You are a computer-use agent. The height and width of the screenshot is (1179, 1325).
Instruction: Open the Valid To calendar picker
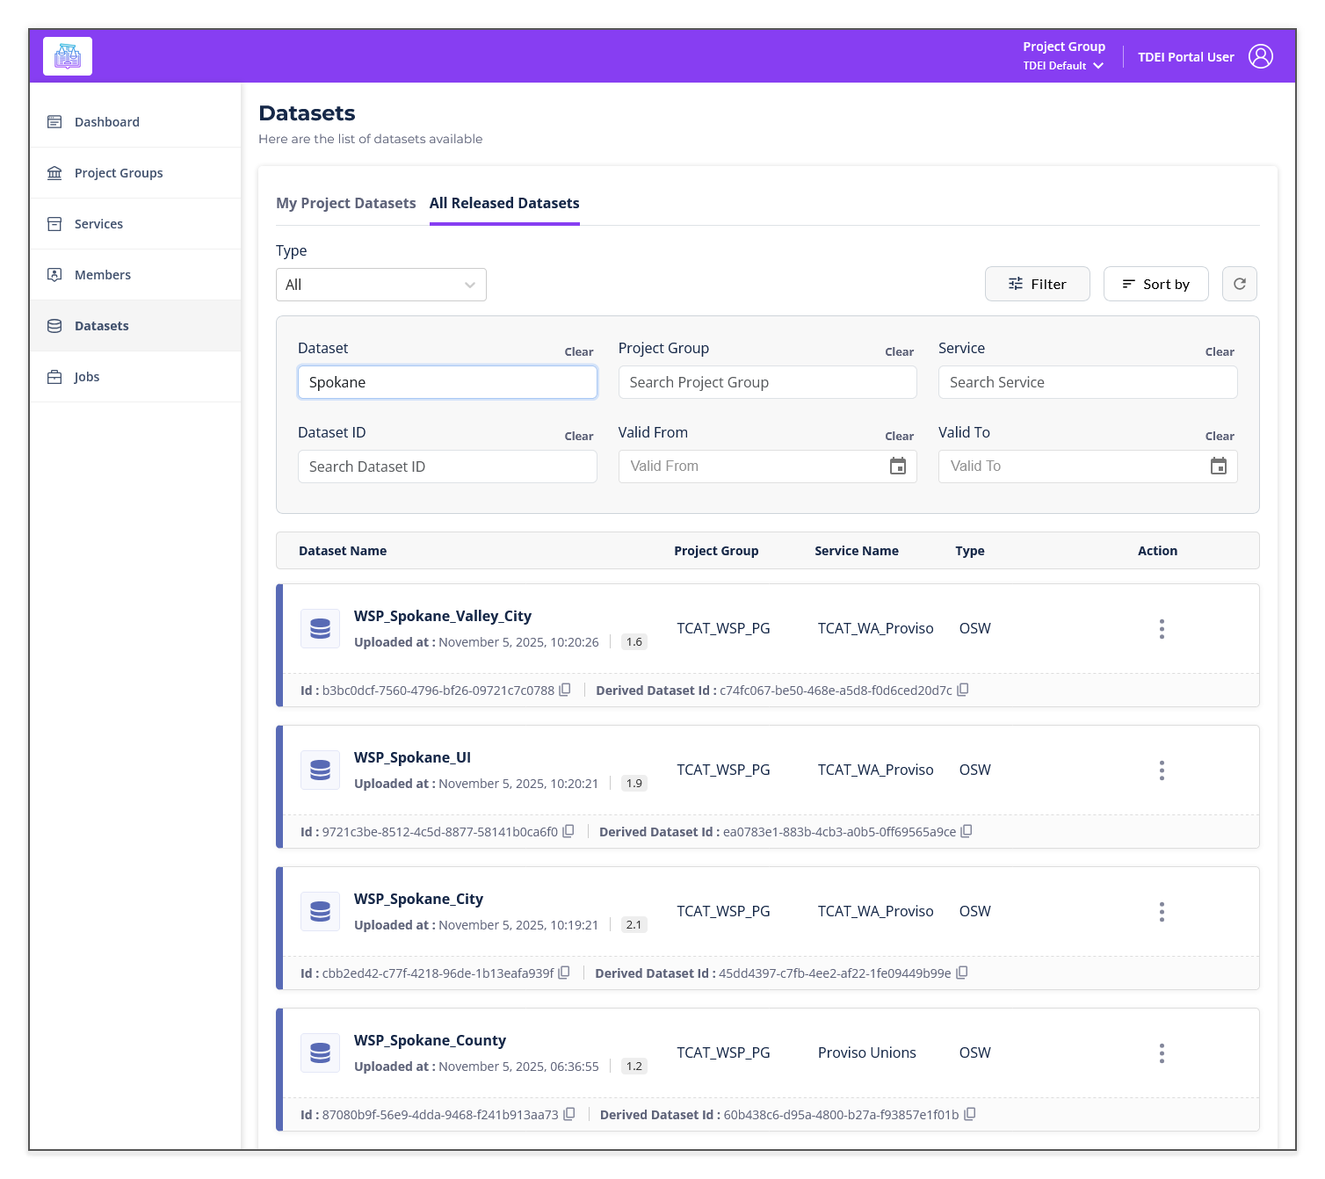tap(1218, 467)
